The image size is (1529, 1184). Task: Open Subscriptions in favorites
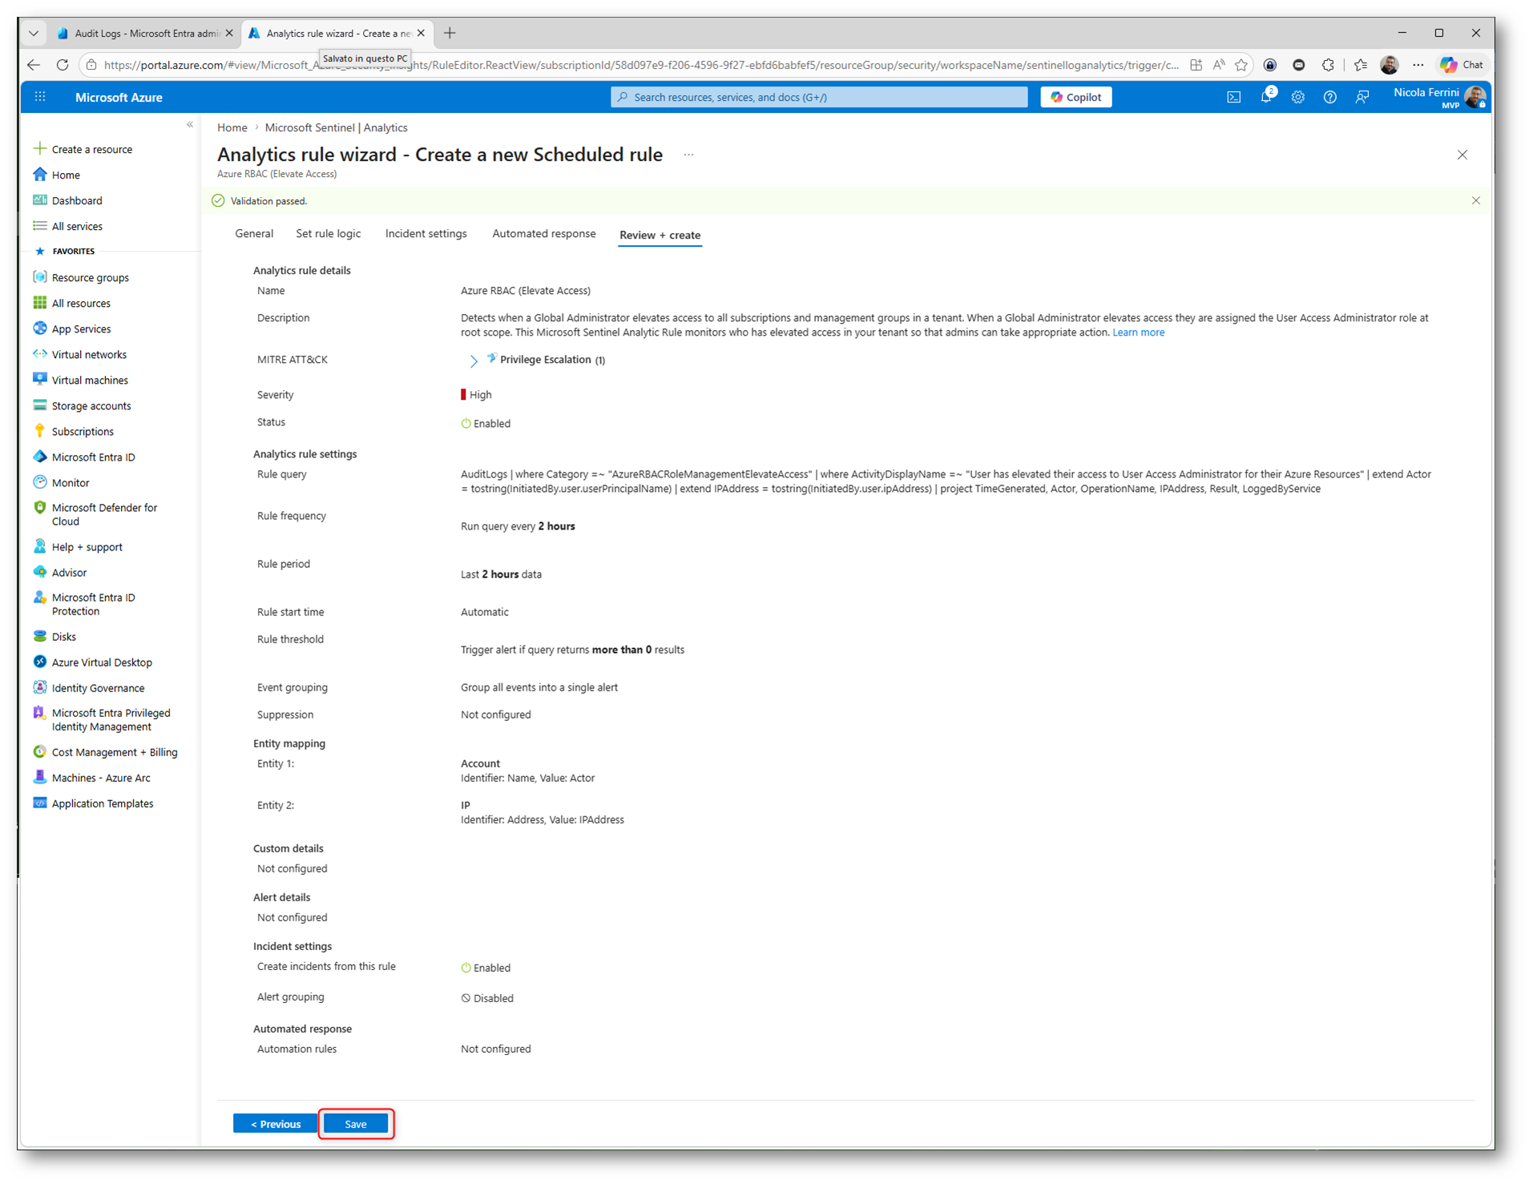click(83, 431)
